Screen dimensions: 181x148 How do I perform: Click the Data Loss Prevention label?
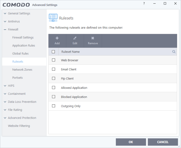(x=22, y=102)
